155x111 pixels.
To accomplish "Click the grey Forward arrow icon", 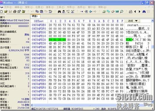I will point(95,12).
